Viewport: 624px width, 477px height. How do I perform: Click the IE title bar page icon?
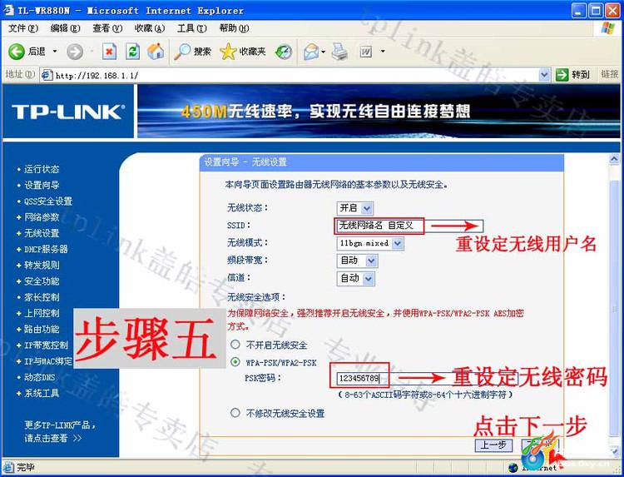point(9,10)
